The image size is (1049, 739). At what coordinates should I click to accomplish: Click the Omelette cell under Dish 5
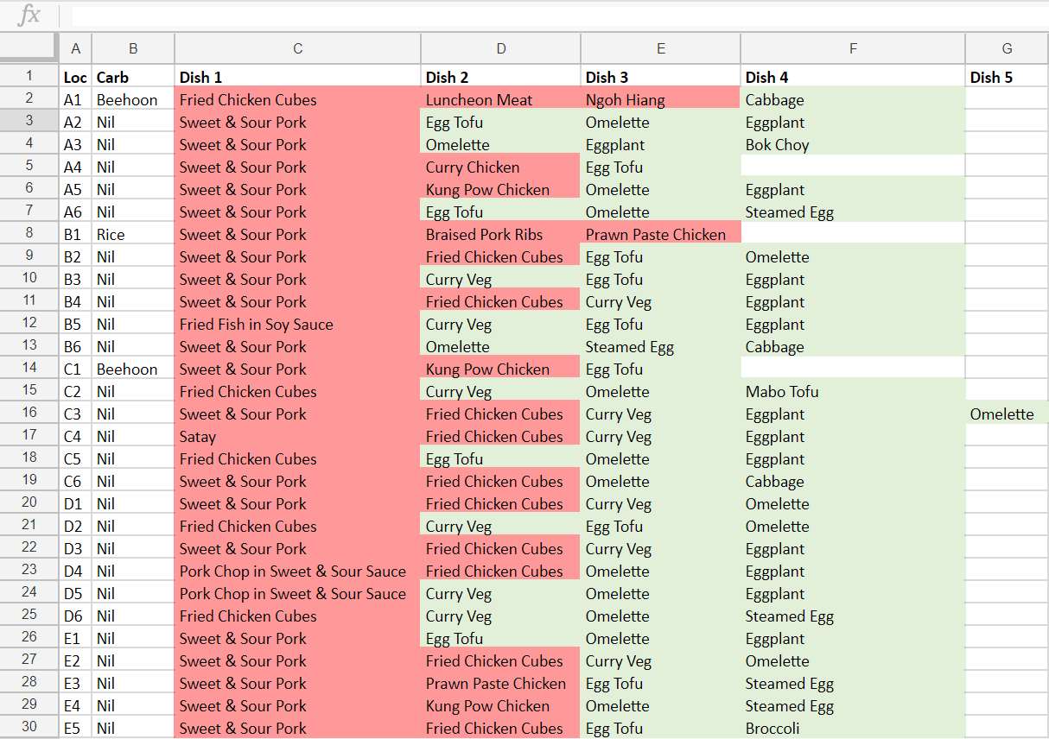1007,414
